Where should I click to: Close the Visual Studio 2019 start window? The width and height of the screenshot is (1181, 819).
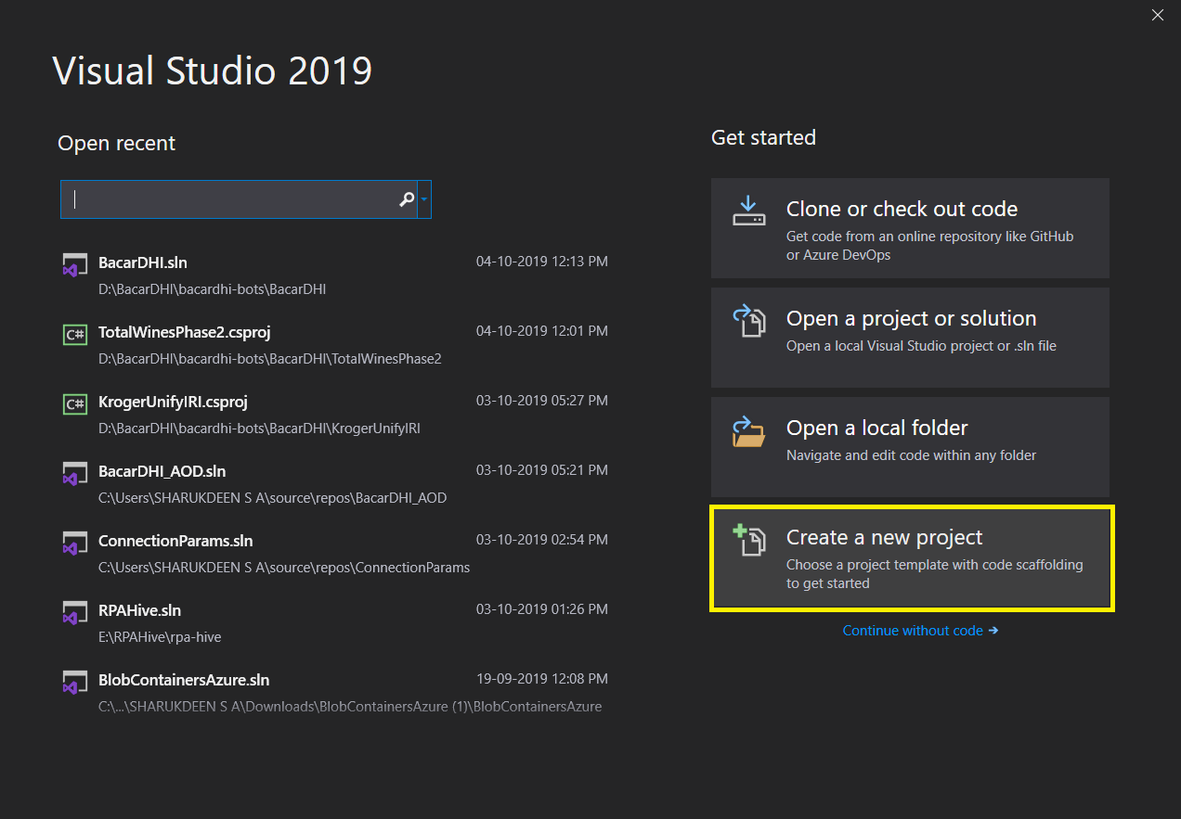pos(1157,15)
